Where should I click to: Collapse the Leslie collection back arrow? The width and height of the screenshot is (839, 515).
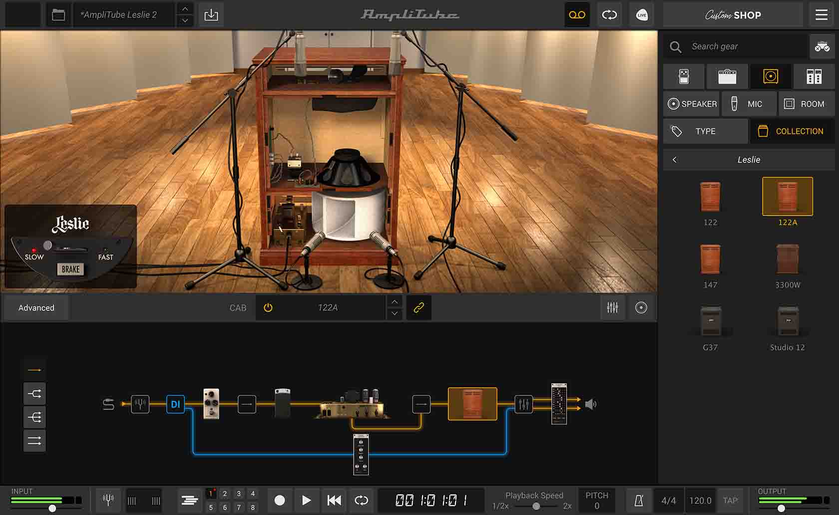tap(675, 160)
